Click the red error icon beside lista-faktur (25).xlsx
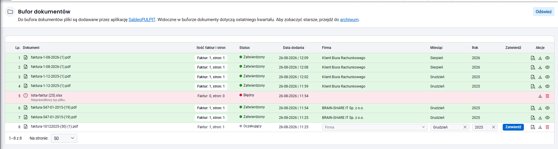 tap(26, 95)
